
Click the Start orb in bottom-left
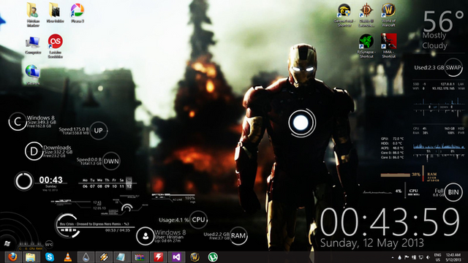pos(7,243)
